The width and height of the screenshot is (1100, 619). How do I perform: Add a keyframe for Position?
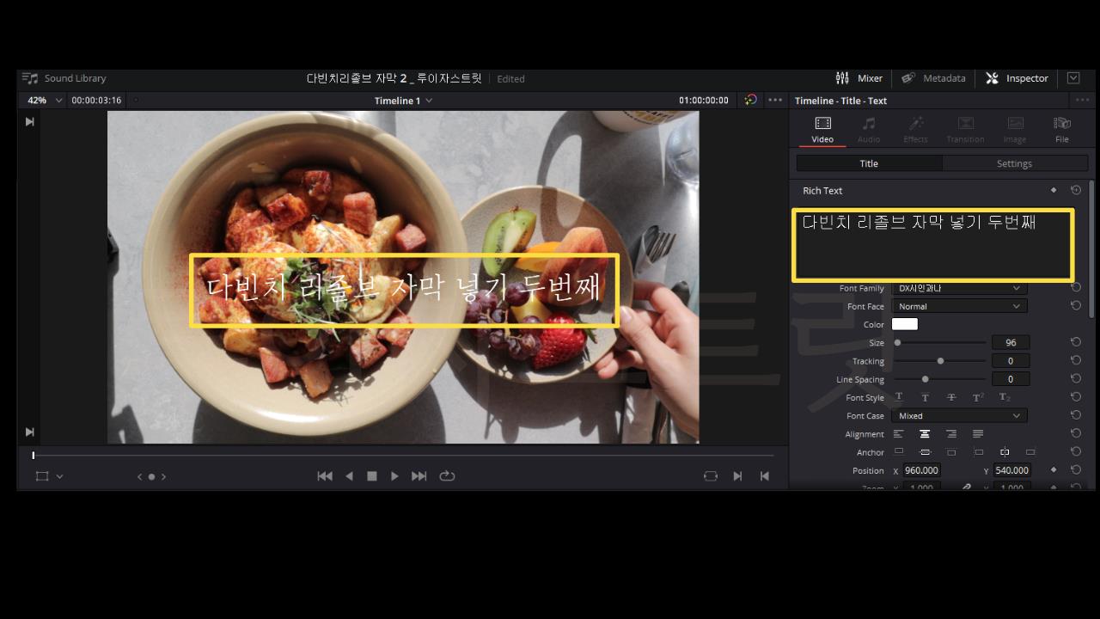pos(1054,470)
